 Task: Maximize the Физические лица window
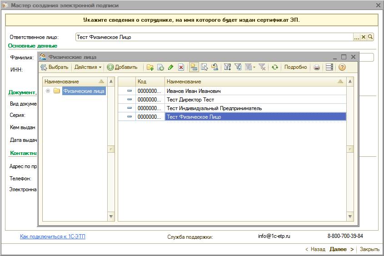344,57
